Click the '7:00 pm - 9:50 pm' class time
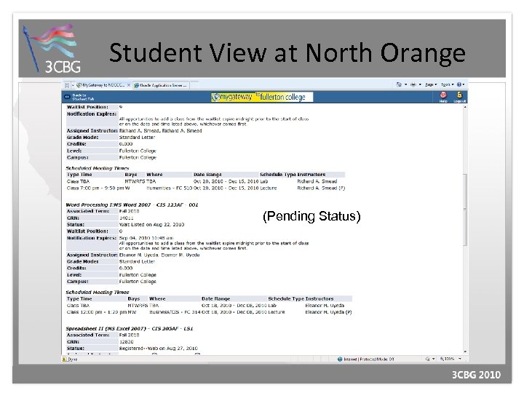 click(101, 188)
